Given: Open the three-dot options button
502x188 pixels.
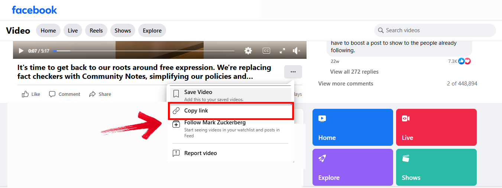Looking at the screenshot, I should coord(293,72).
